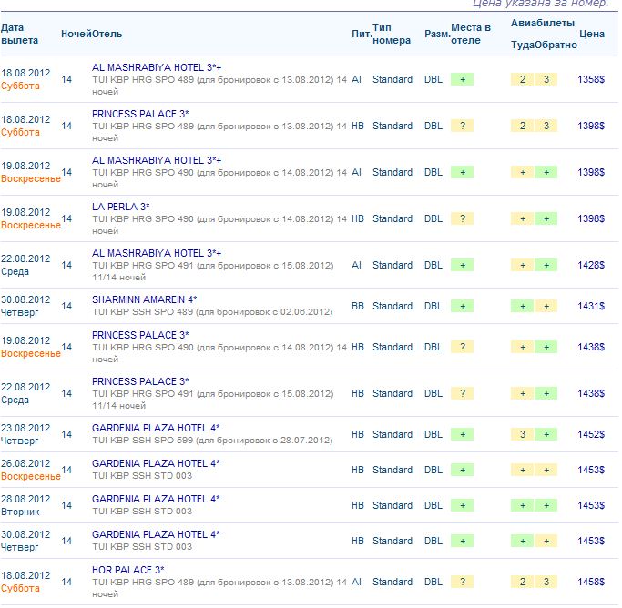Viewport: 622px width, 608px height.
Task: Click the 'Ночей' column header
Action: coord(76,34)
